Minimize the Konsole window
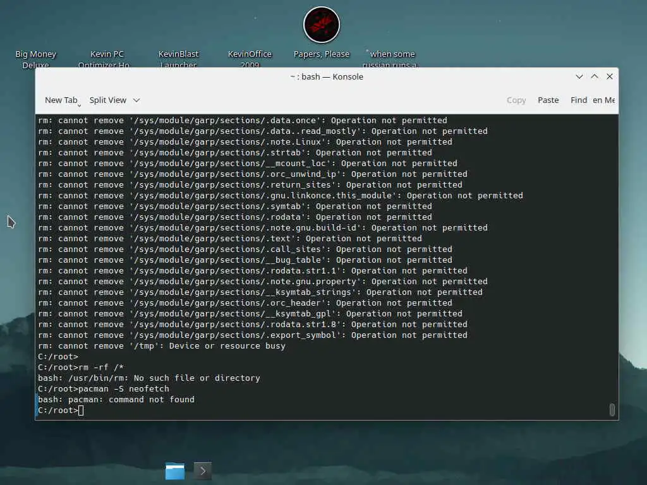 579,76
